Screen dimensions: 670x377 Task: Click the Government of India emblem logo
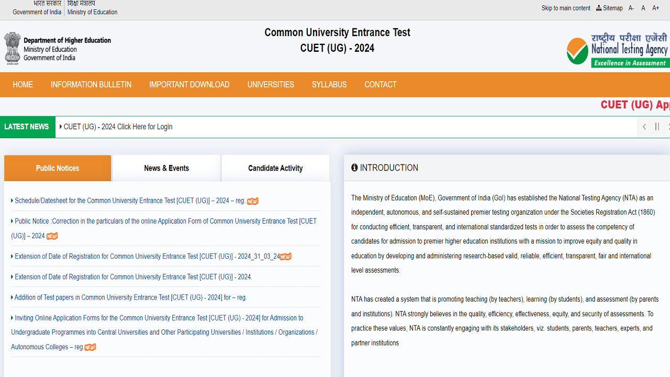(x=13, y=48)
